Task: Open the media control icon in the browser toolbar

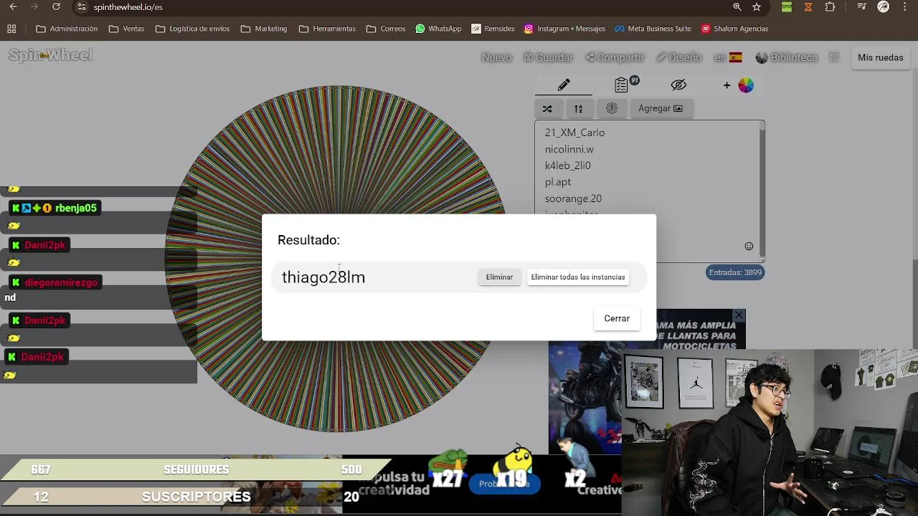Action: tap(862, 7)
